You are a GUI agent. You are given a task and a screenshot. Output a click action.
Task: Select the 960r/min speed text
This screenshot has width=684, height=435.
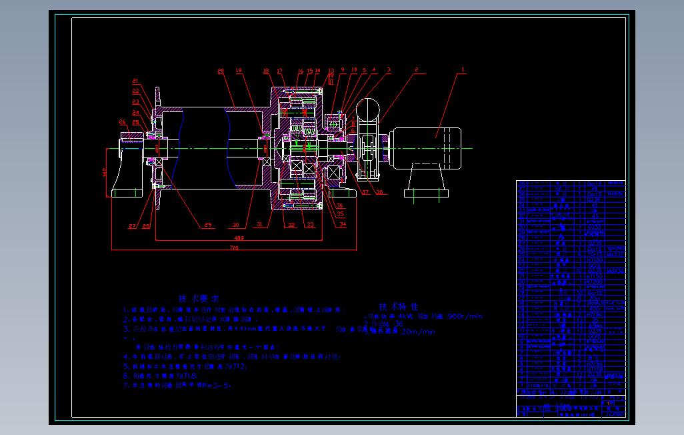[465, 316]
